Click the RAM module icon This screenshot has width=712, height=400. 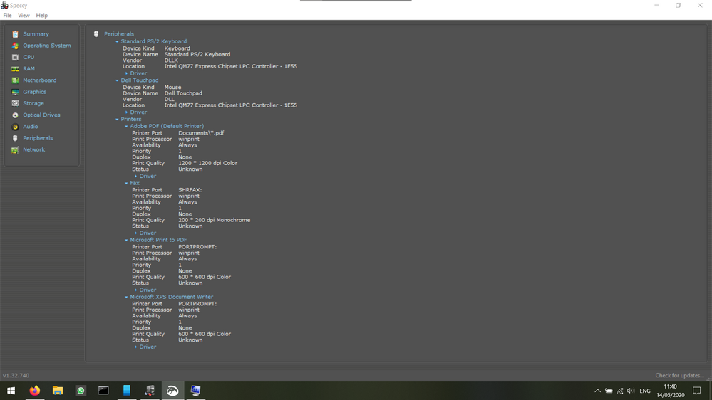click(x=15, y=69)
